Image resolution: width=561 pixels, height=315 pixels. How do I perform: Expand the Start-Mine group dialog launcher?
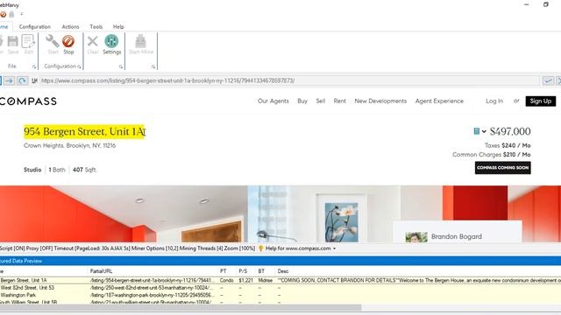click(153, 66)
